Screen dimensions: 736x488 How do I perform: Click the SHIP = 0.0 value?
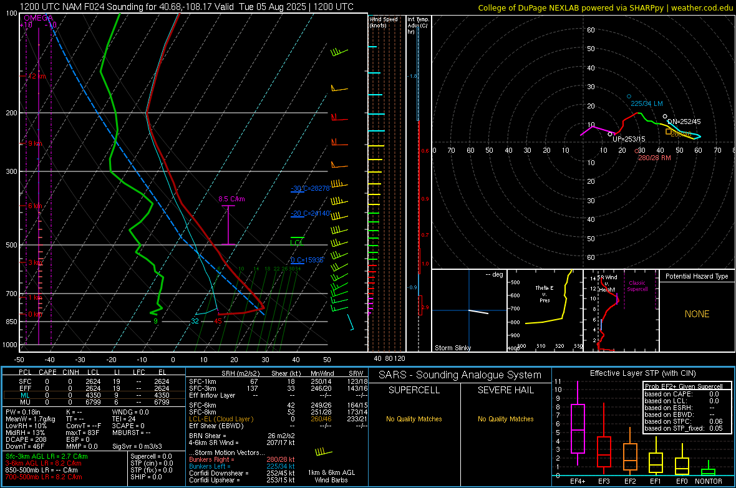tap(146, 477)
